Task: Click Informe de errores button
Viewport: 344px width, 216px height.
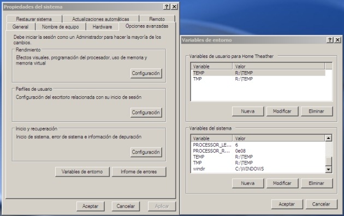Action: (139, 172)
